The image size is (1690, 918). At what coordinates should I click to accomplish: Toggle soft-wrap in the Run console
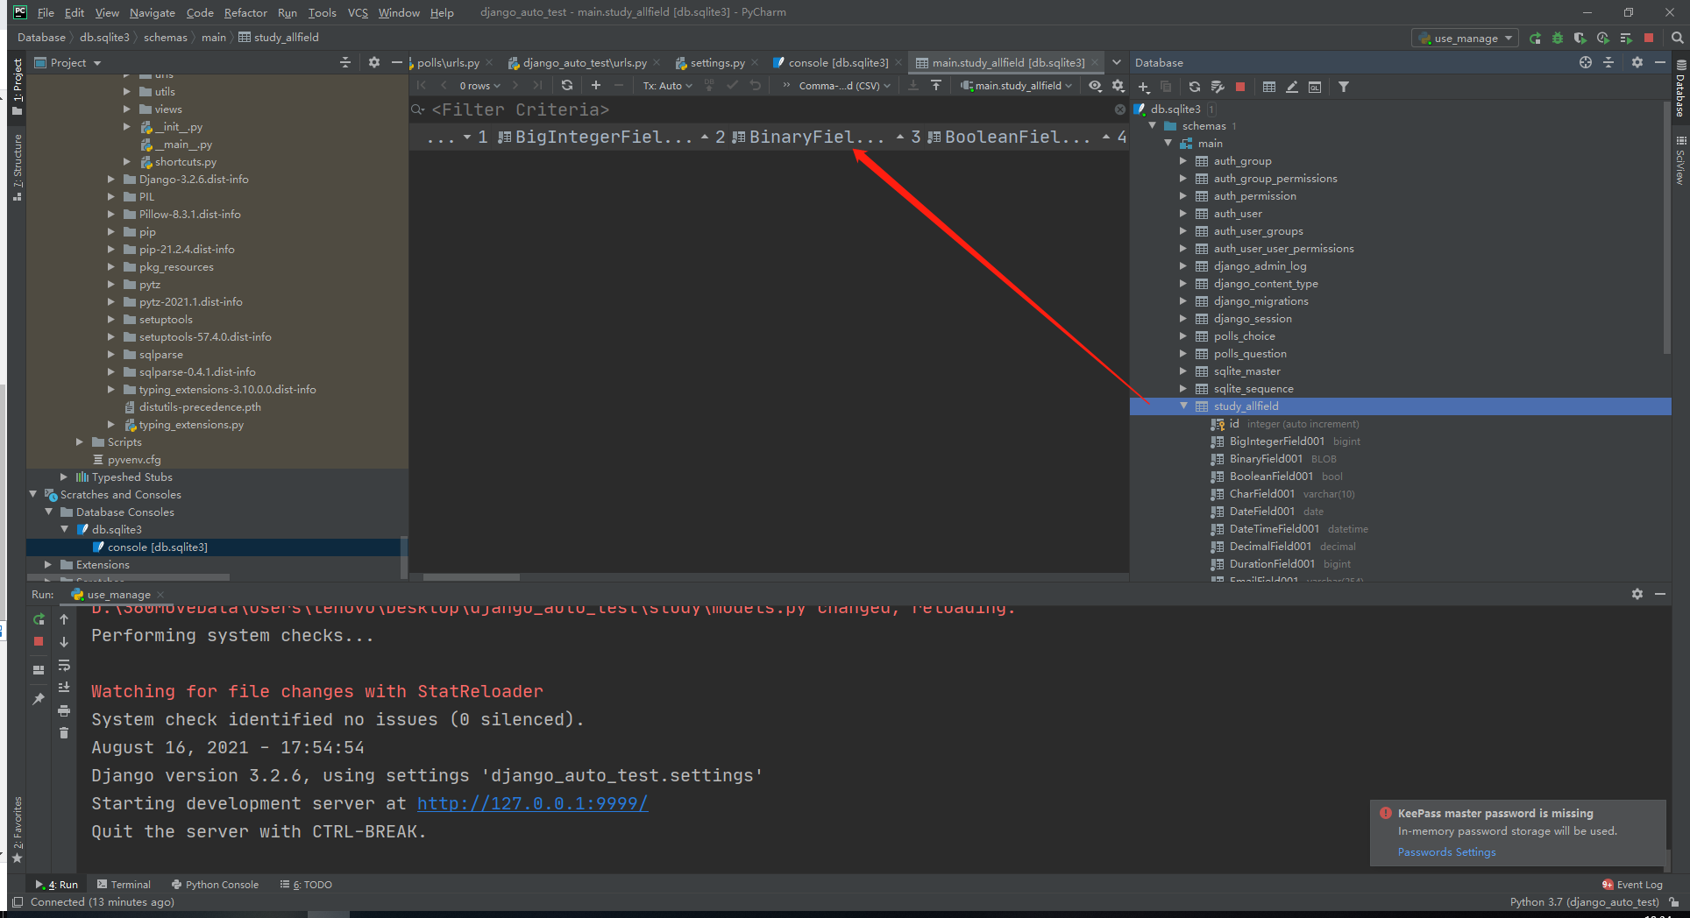[64, 666]
